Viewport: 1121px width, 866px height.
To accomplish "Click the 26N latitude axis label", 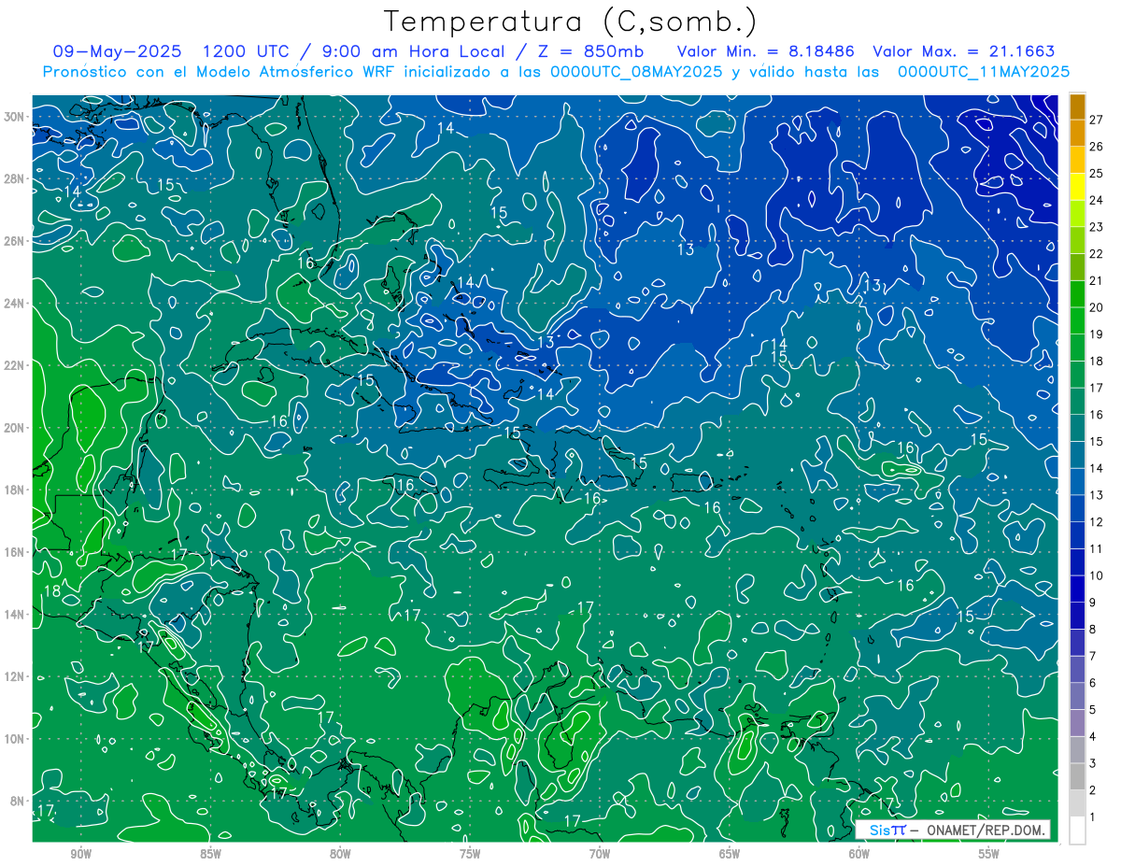I will [x=14, y=241].
